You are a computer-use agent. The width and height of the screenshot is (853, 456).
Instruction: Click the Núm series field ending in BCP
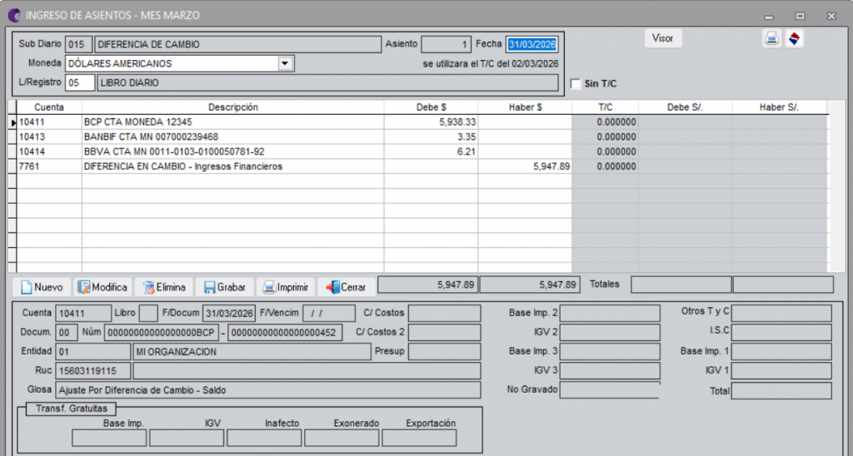161,333
